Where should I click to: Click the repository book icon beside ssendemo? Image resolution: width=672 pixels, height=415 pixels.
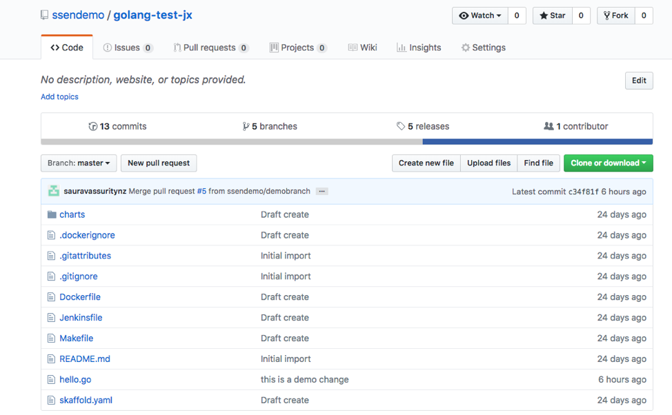coord(44,15)
